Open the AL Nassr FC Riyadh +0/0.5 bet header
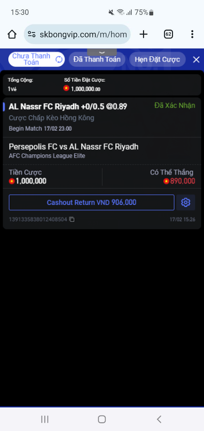The height and width of the screenshot is (431, 204). [68, 107]
